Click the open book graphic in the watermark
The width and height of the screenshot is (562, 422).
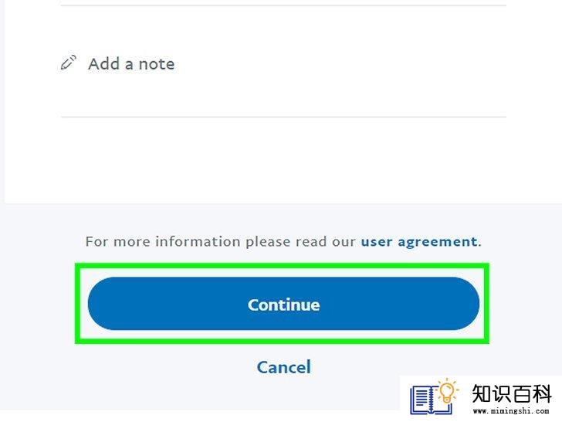[429, 400]
